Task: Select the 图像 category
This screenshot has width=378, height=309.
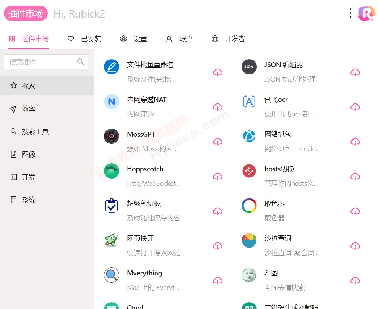Action: point(47,154)
